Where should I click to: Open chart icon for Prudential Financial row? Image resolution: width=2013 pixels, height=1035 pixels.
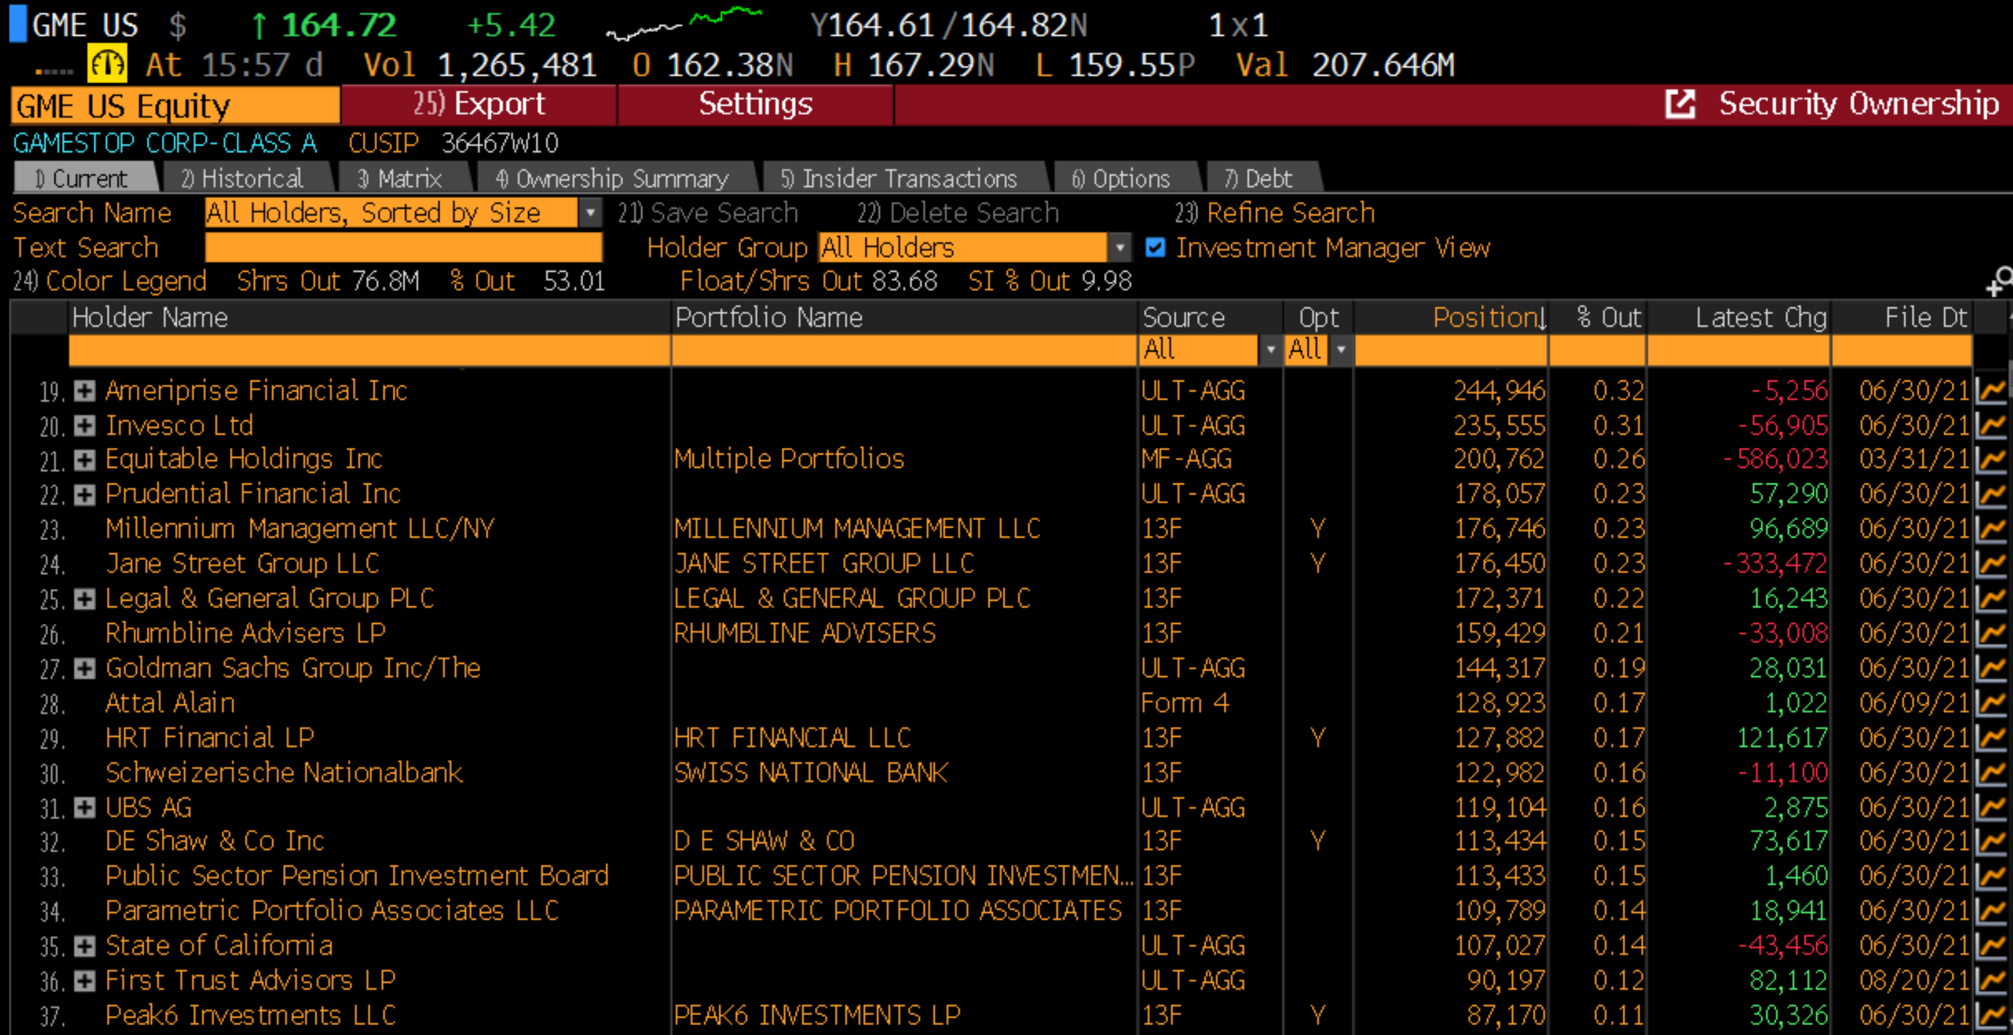(x=1991, y=494)
